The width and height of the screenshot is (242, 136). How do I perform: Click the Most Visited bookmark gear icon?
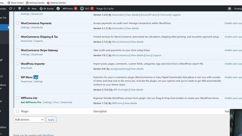coord(9,3)
